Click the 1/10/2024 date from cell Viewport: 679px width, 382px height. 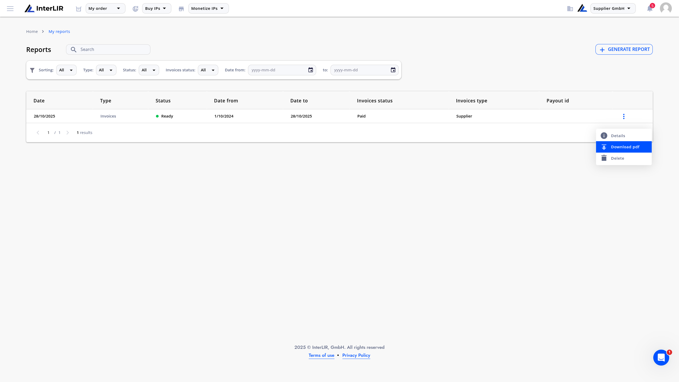coord(224,116)
